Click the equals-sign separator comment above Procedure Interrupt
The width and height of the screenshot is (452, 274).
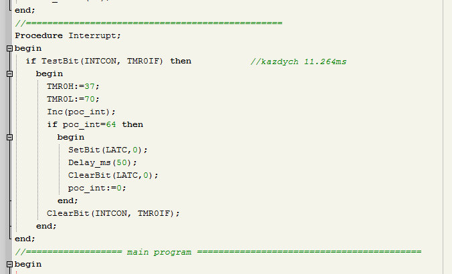coord(148,23)
